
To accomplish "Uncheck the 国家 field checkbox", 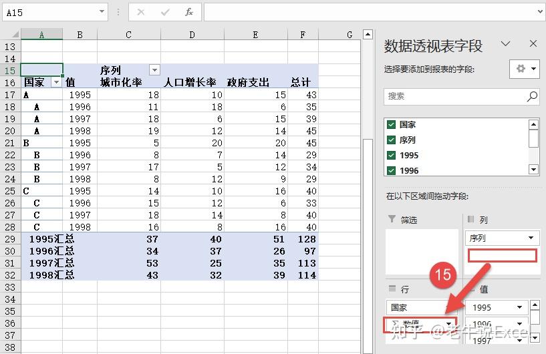I will (392, 125).
